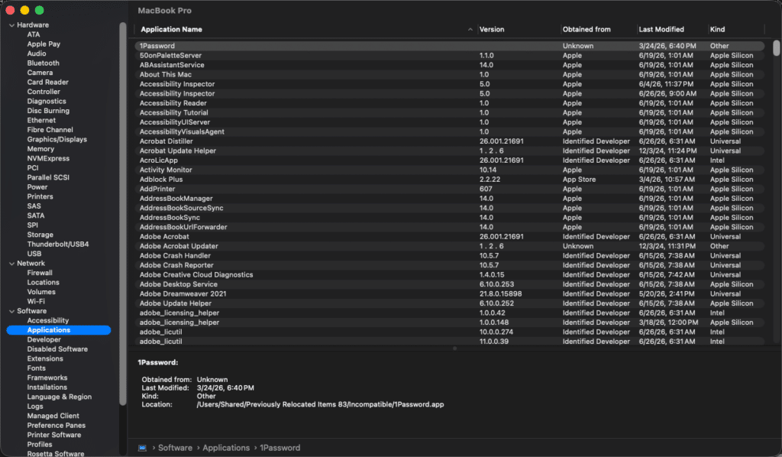Open Thunderbolt/USB4 info
The height and width of the screenshot is (457, 782).
[x=58, y=244]
